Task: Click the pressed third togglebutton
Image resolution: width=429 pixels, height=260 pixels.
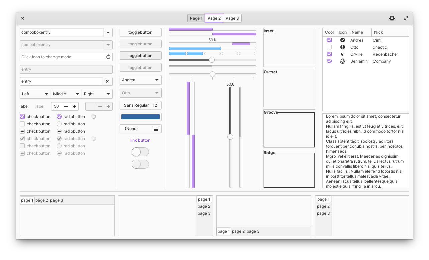Action: (140, 56)
